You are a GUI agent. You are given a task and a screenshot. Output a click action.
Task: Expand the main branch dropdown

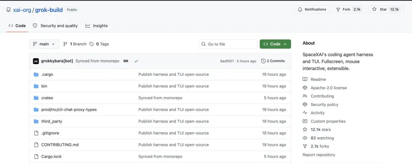[44, 44]
